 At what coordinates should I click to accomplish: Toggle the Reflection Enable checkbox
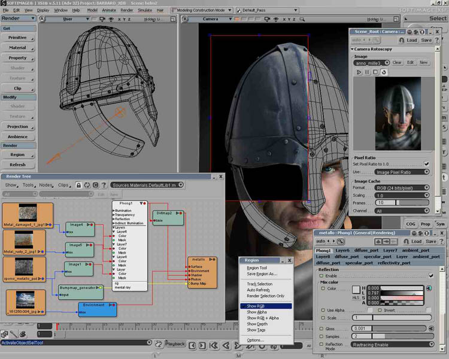click(x=430, y=276)
